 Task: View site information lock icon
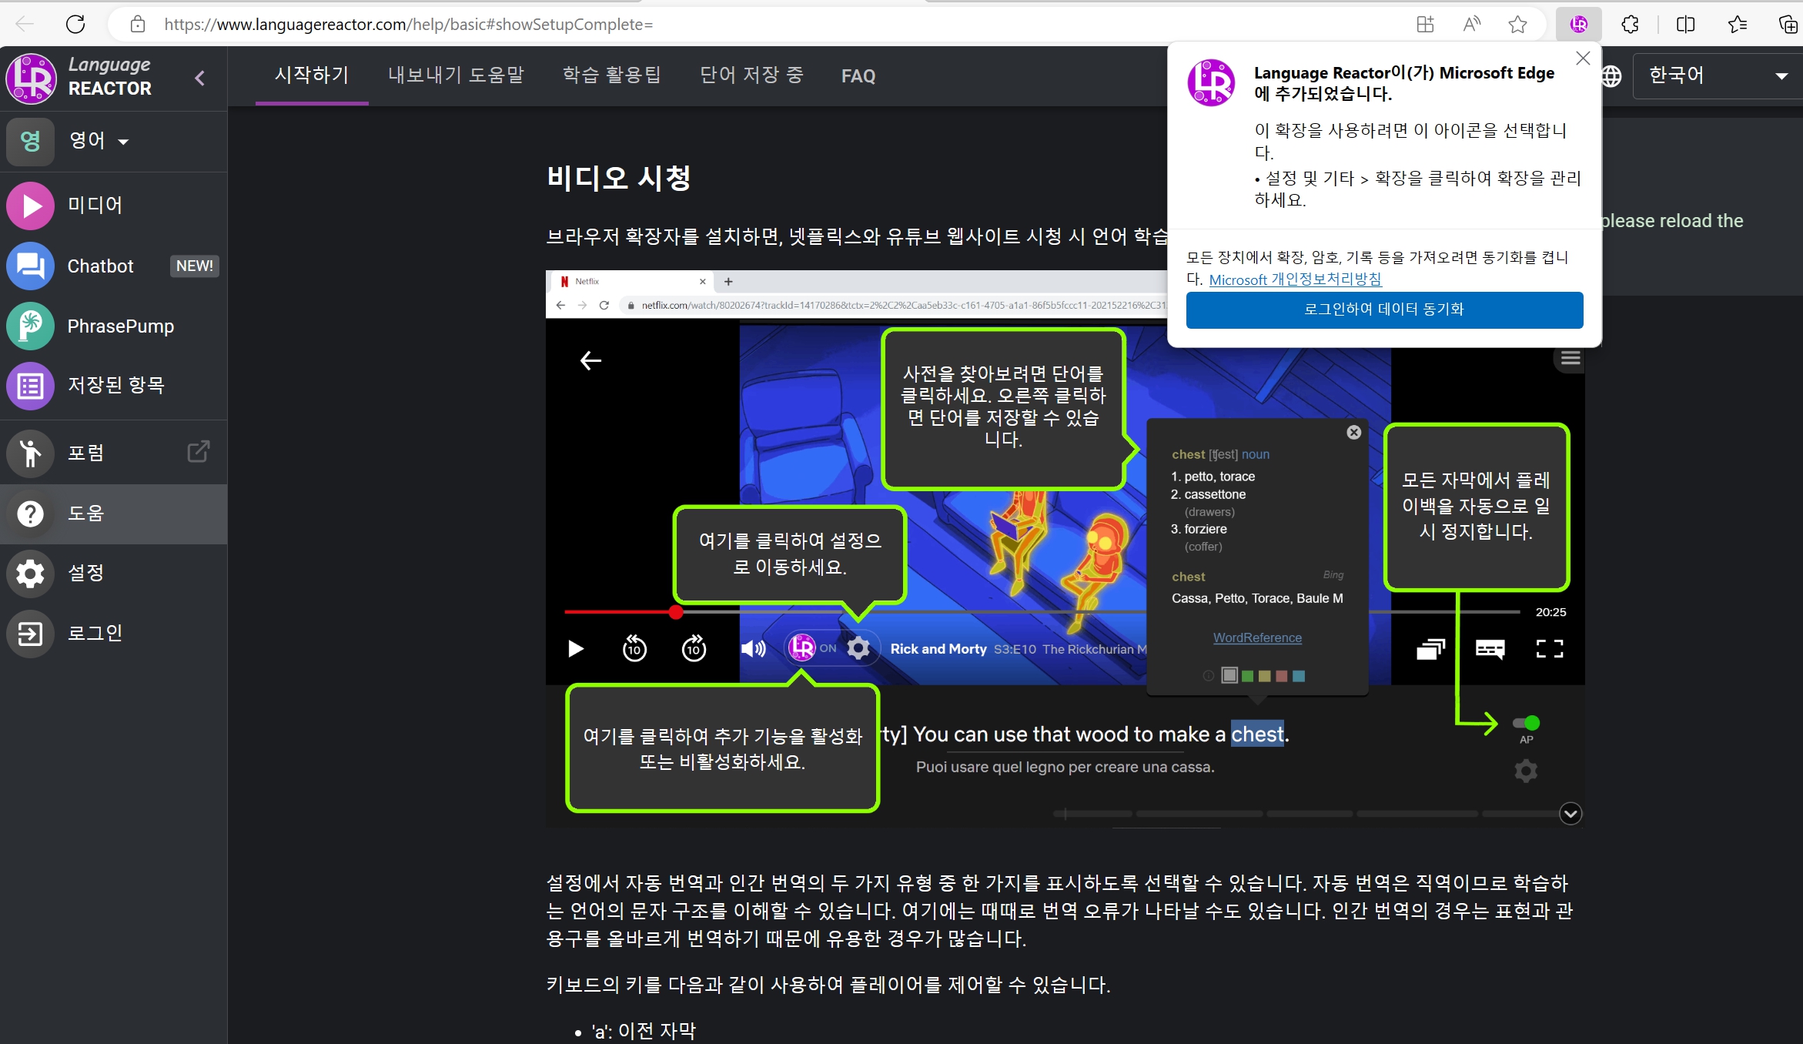(x=138, y=25)
